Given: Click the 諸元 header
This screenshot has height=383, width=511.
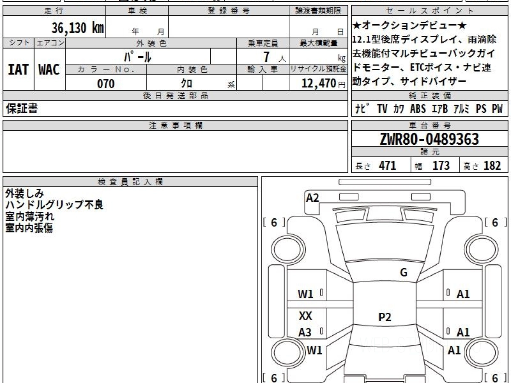Looking at the screenshot, I should 430,152.
